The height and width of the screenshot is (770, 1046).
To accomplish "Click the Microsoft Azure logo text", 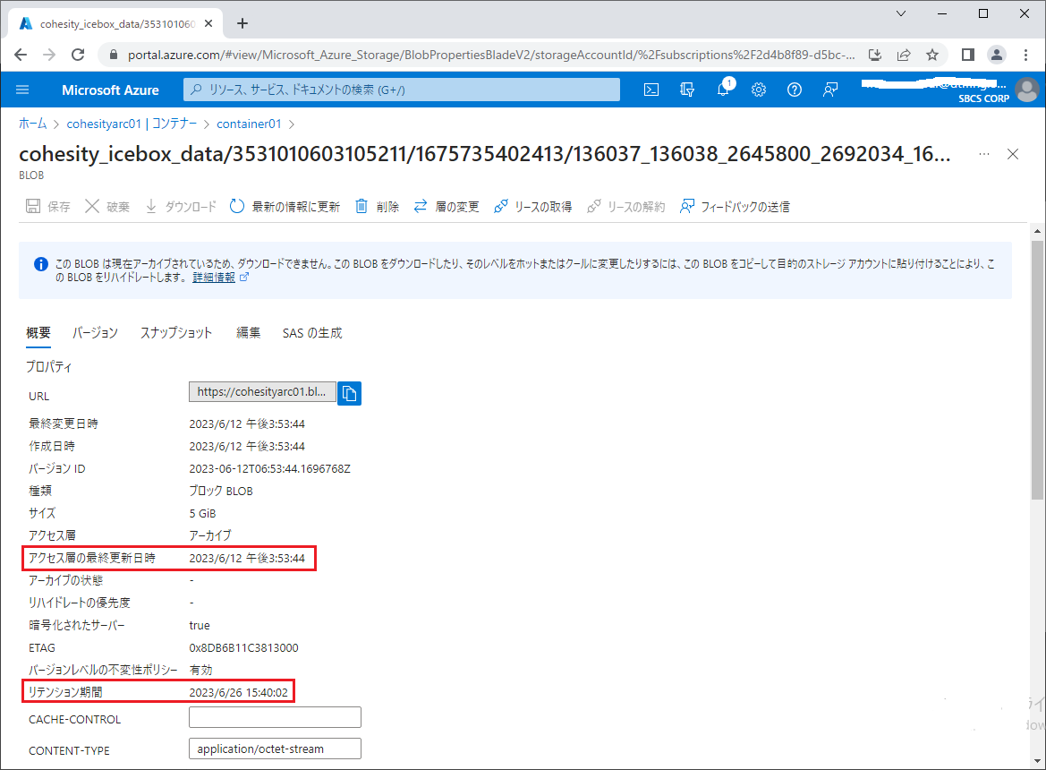I will [110, 90].
